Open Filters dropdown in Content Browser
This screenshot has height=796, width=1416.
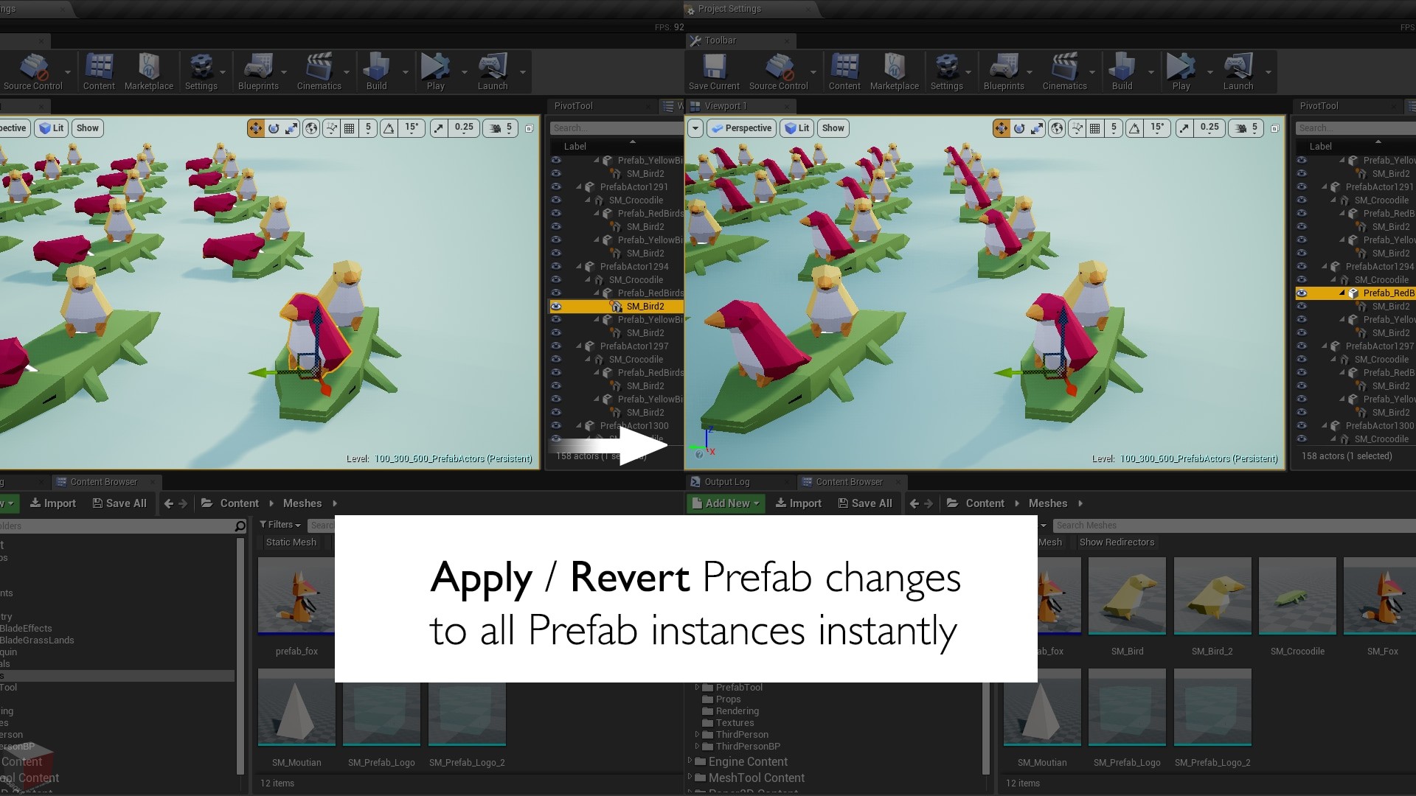(281, 525)
